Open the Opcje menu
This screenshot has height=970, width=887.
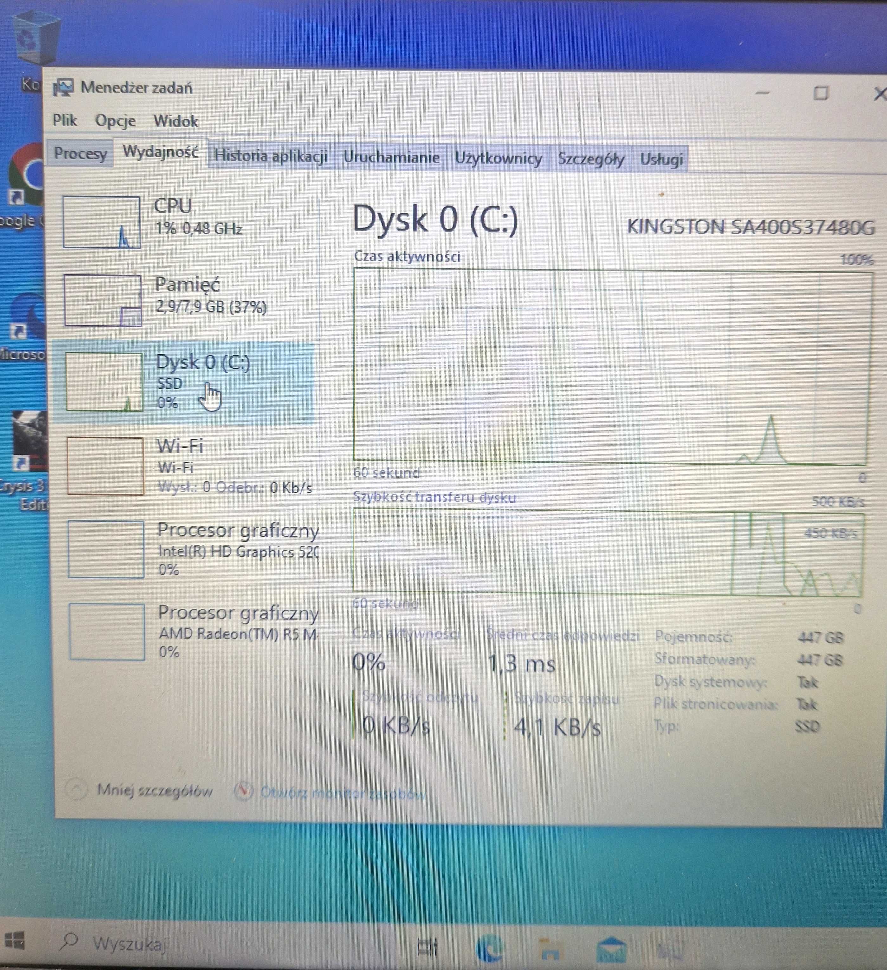tap(115, 121)
